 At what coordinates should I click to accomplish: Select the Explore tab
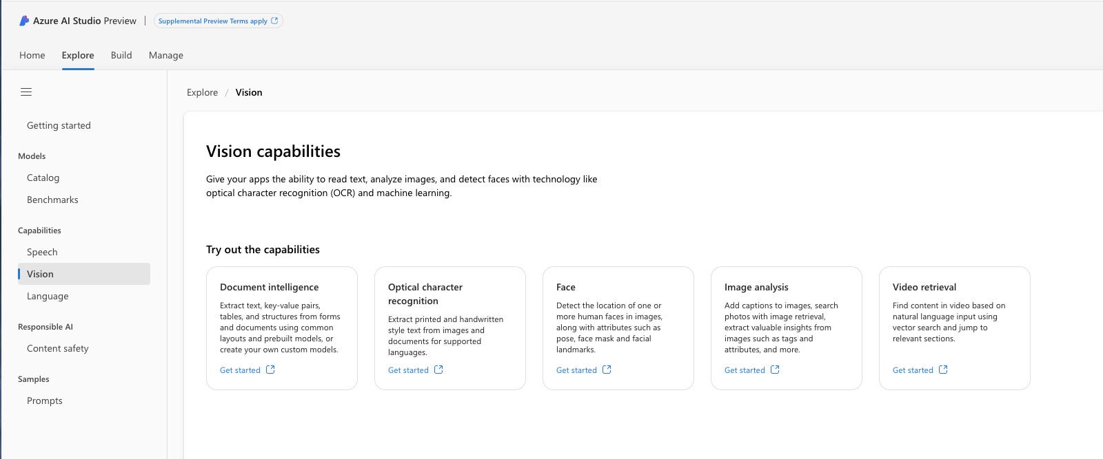78,55
